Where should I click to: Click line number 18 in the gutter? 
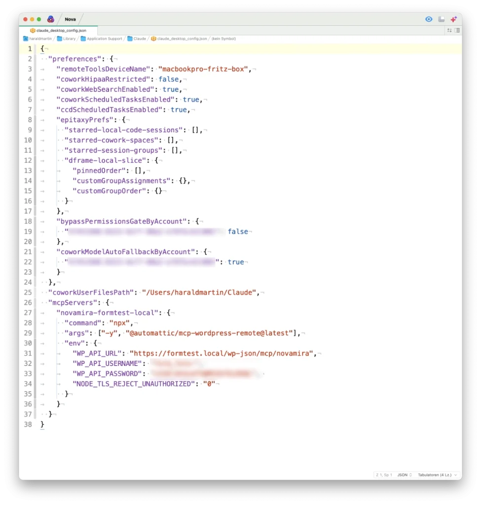tap(28, 221)
